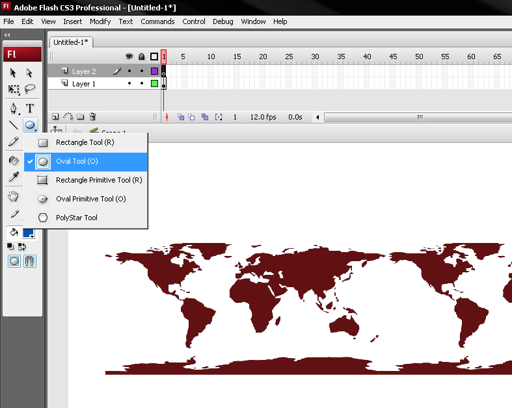The image size is (512, 408).
Task: Pick the Eyedropper tool
Action: pos(14,177)
